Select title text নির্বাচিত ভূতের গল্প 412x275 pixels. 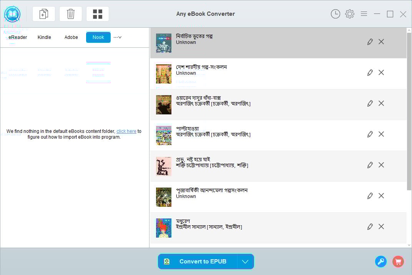click(194, 36)
